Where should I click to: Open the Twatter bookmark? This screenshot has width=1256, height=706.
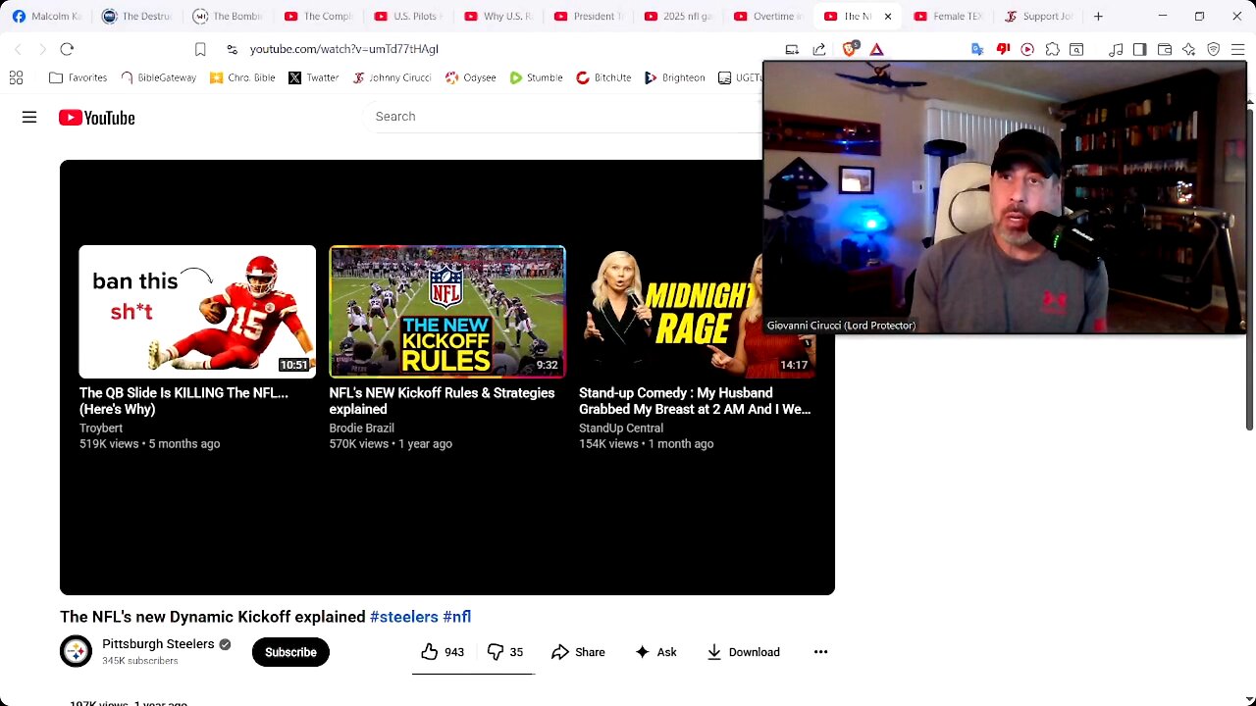(x=313, y=77)
